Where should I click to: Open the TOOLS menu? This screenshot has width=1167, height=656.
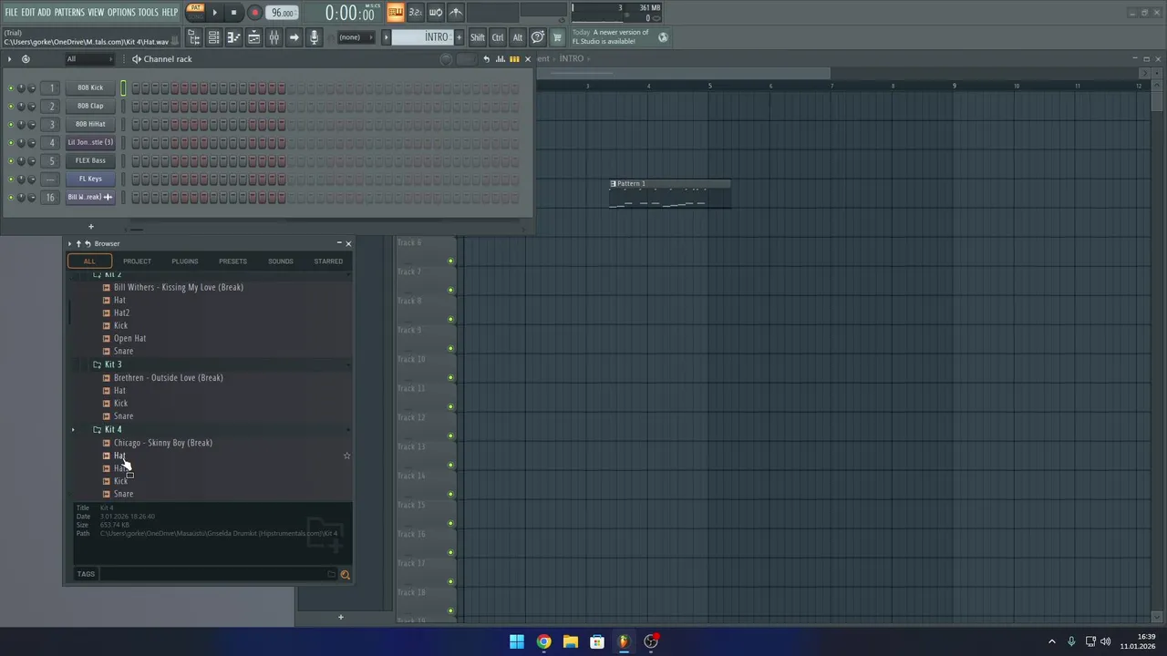148,12
